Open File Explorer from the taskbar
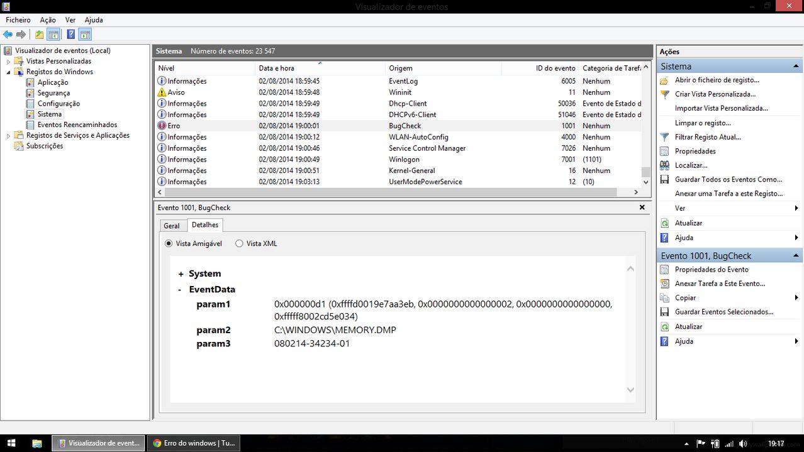 [x=37, y=443]
